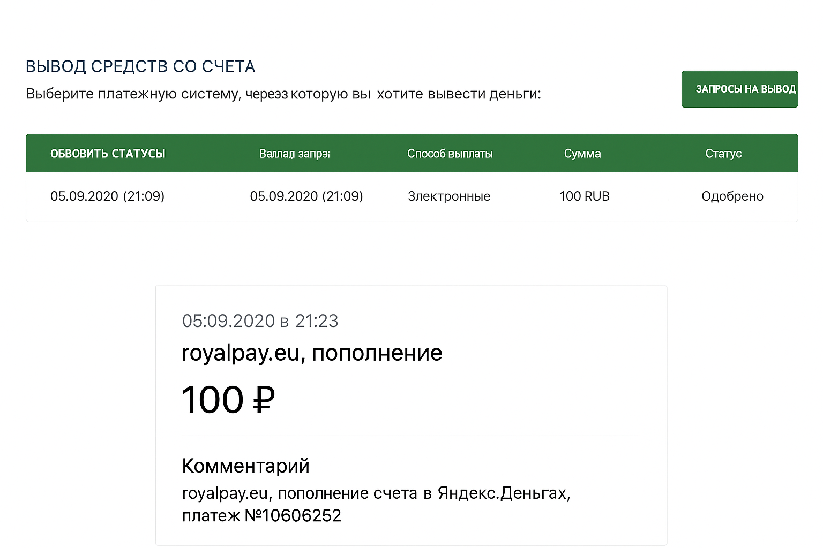Viewport: 823px width, 548px height.
Task: Select the Способ выплаты column header
Action: (x=451, y=154)
